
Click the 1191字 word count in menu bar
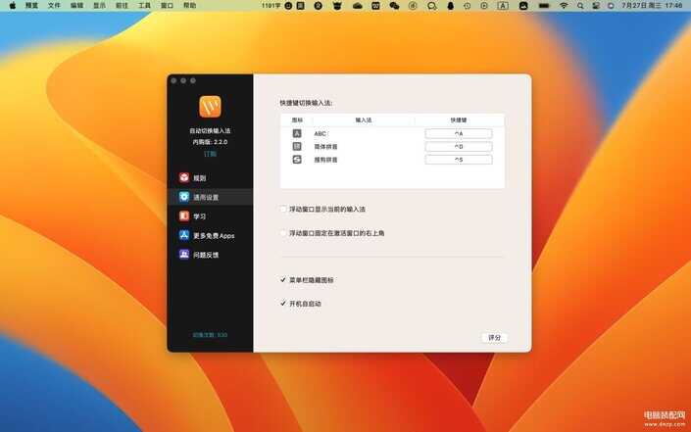coord(271,6)
